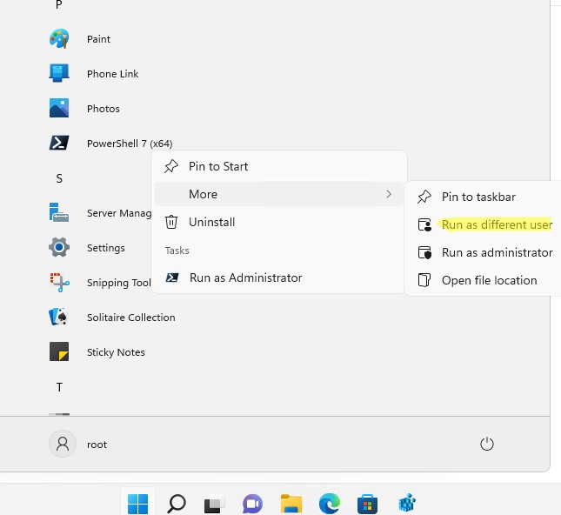561x515 pixels.
Task: Click the Settings label
Action: tap(106, 248)
